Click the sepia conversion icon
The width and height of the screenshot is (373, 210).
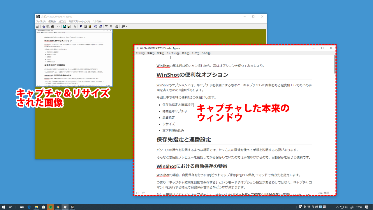[90, 27]
